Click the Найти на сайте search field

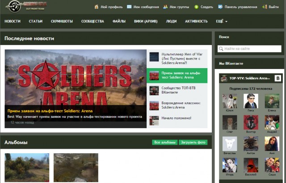249,49
